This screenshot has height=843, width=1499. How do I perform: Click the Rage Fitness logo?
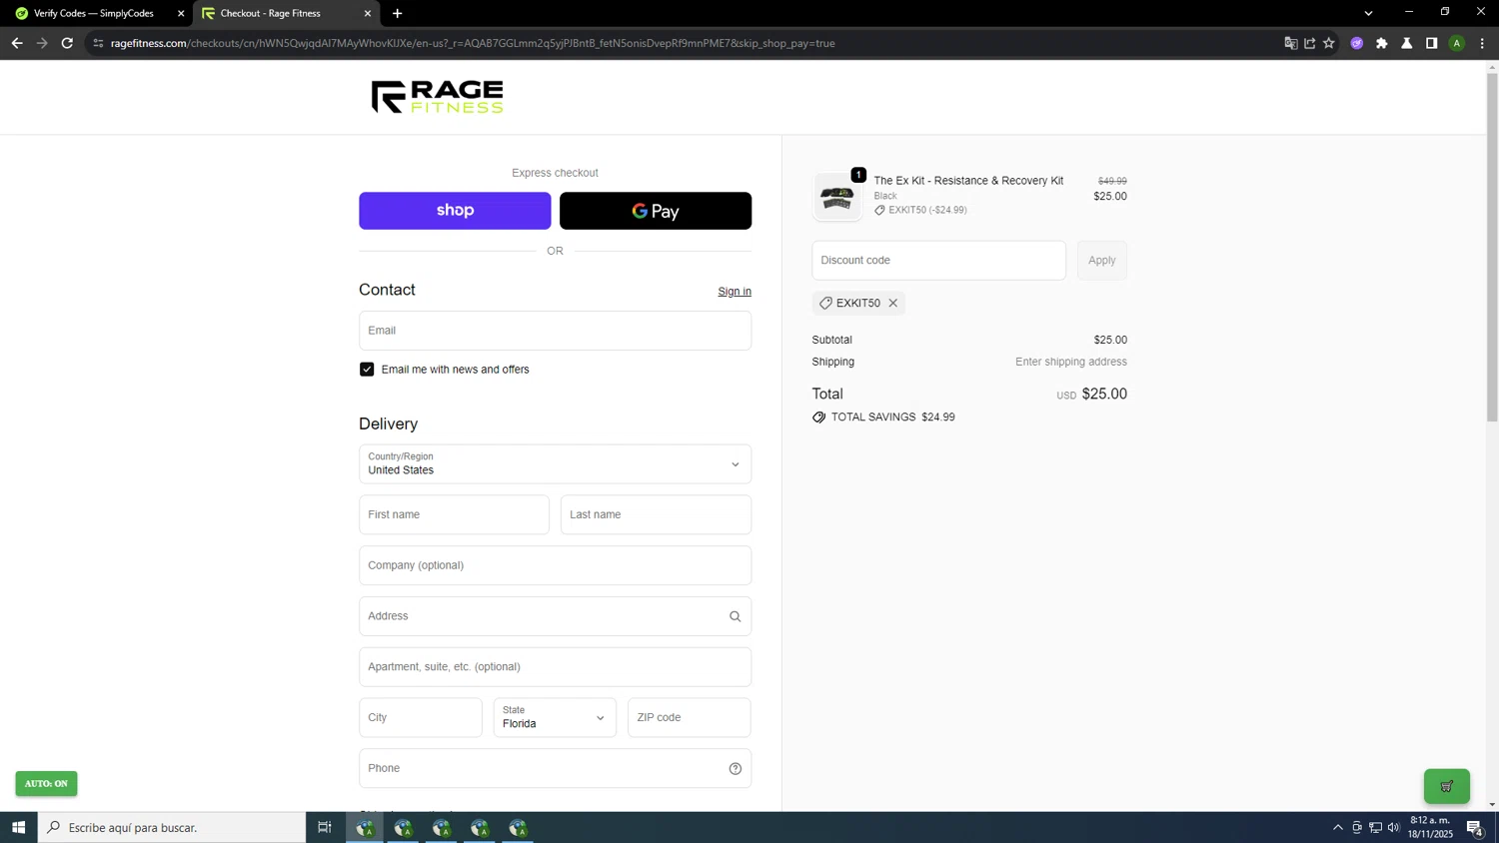[437, 97]
